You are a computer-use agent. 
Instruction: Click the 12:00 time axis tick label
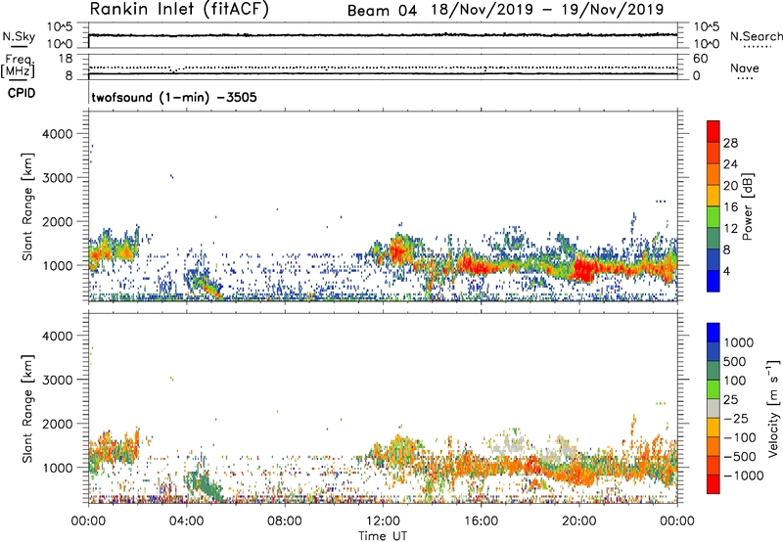click(x=383, y=521)
